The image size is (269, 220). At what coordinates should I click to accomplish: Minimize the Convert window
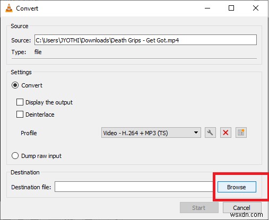point(207,8)
